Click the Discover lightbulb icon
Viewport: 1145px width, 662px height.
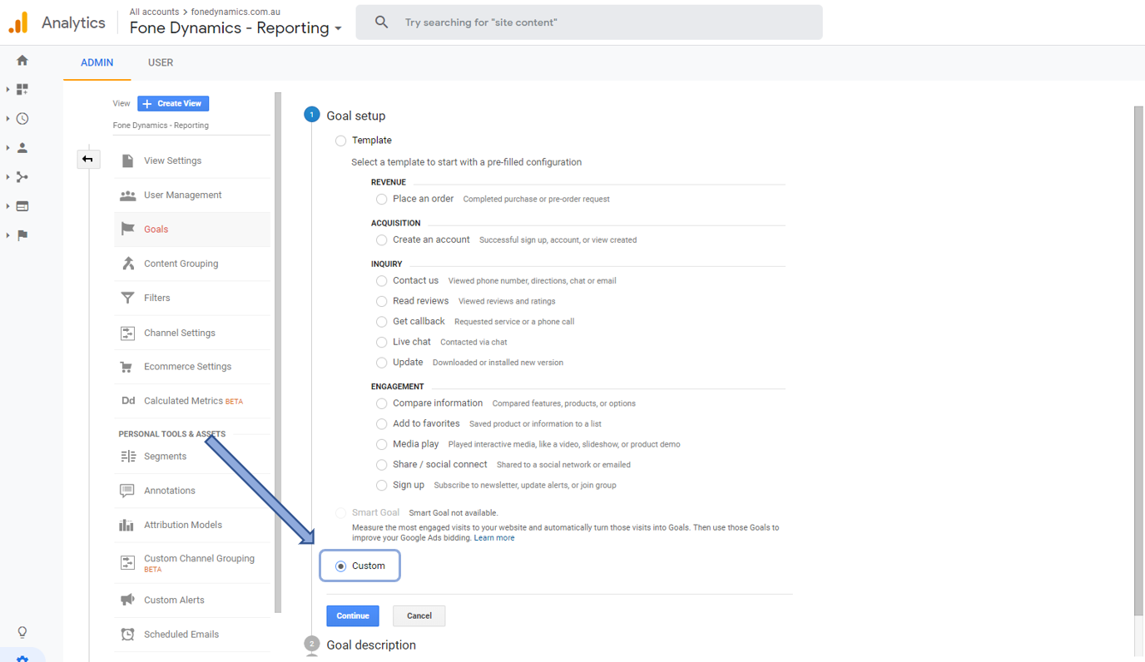(22, 633)
